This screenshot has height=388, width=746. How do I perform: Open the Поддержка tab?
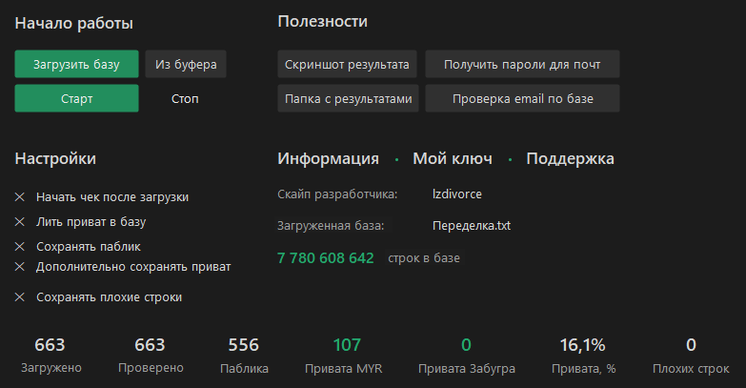point(570,158)
